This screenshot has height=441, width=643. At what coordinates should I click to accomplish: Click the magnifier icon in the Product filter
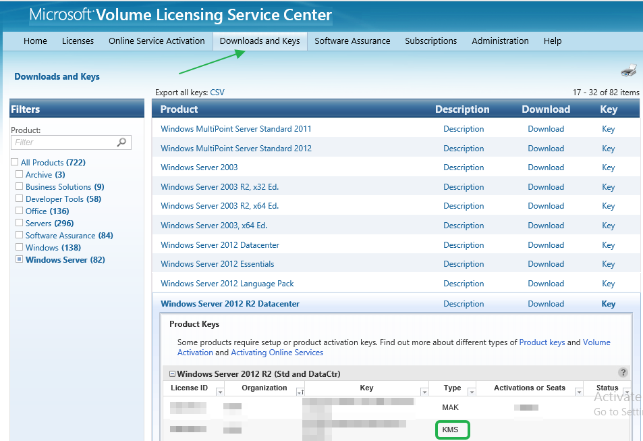(x=121, y=142)
